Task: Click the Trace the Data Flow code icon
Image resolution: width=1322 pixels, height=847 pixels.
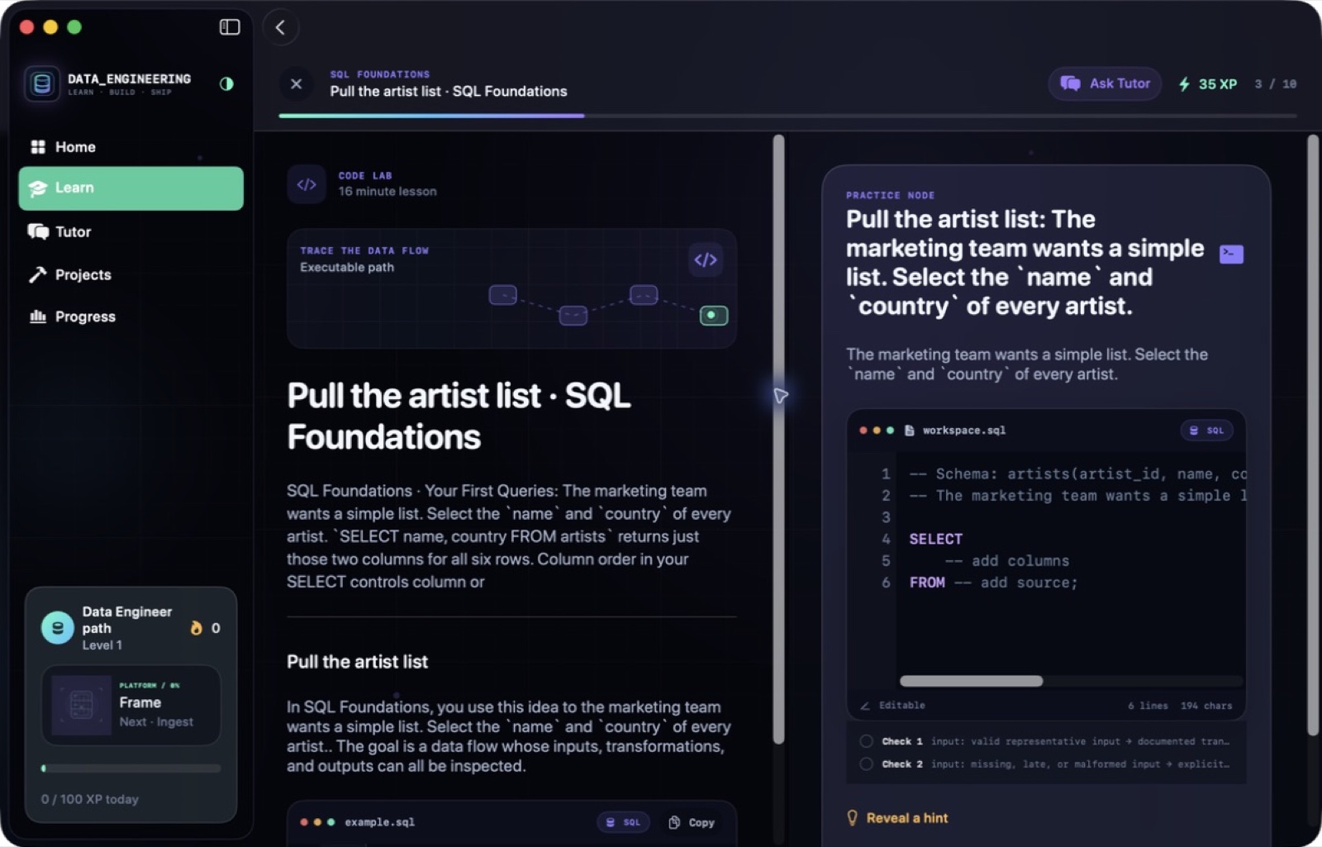Action: pyautogui.click(x=705, y=259)
